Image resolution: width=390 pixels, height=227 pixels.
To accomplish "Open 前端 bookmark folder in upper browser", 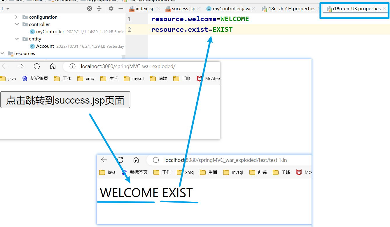I will coord(159,79).
